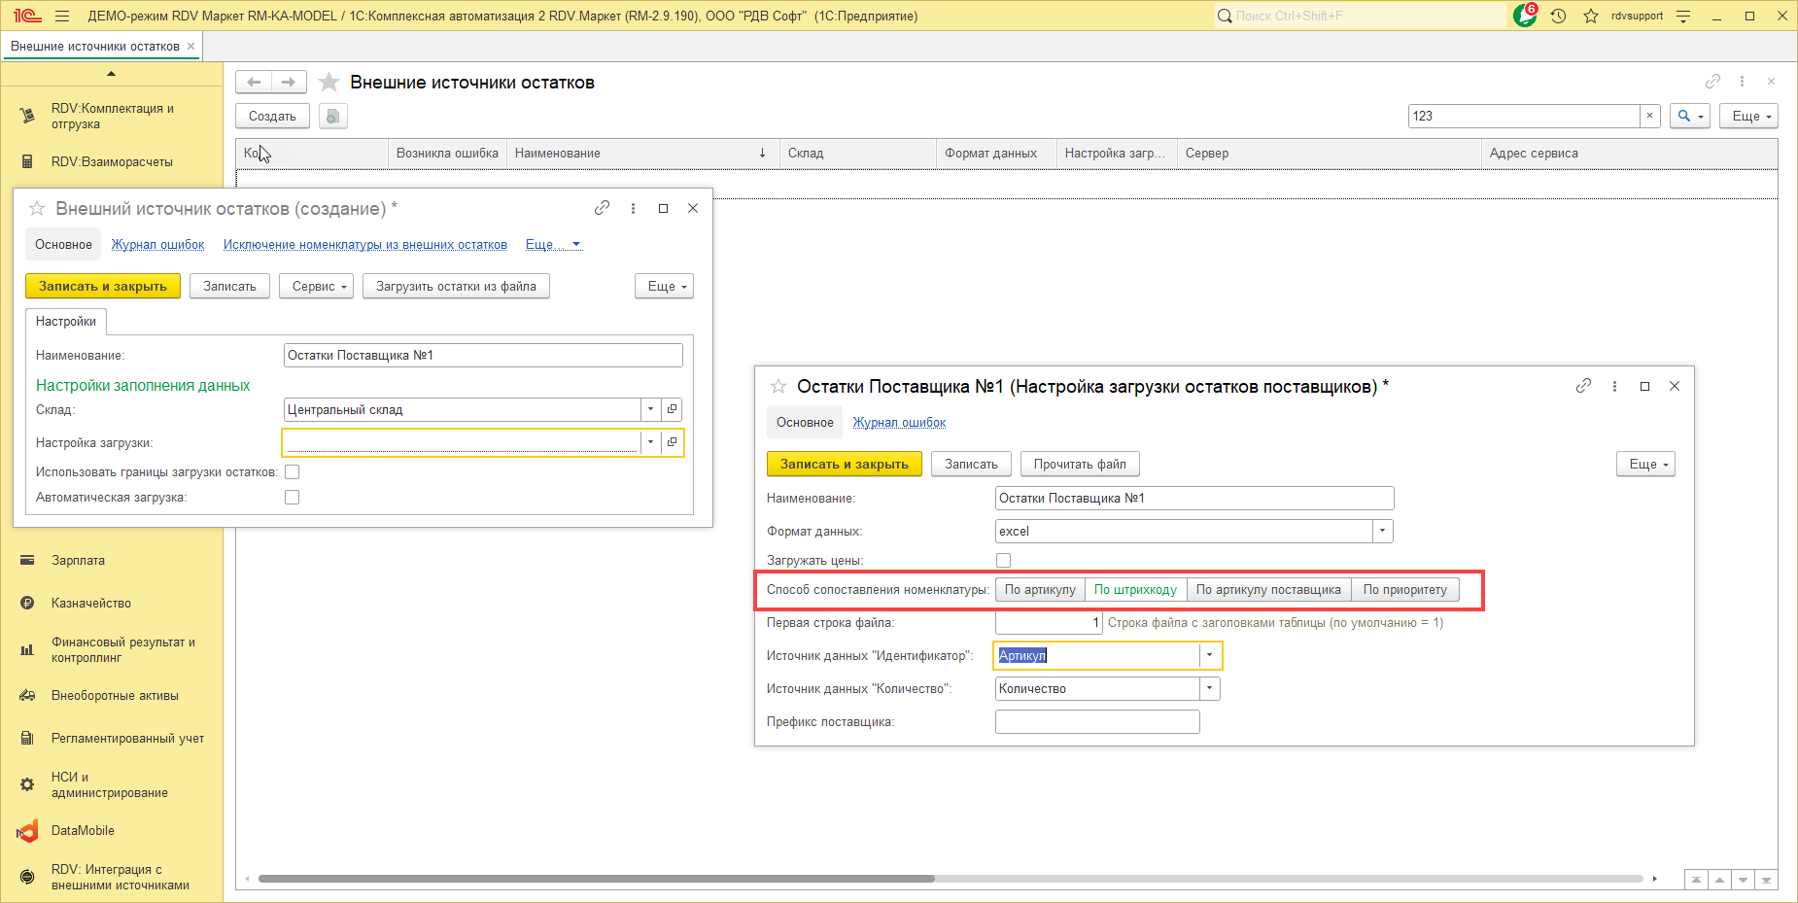
Task: Switch to Исключение номенклатуры из внешних остатков tab
Action: [364, 245]
